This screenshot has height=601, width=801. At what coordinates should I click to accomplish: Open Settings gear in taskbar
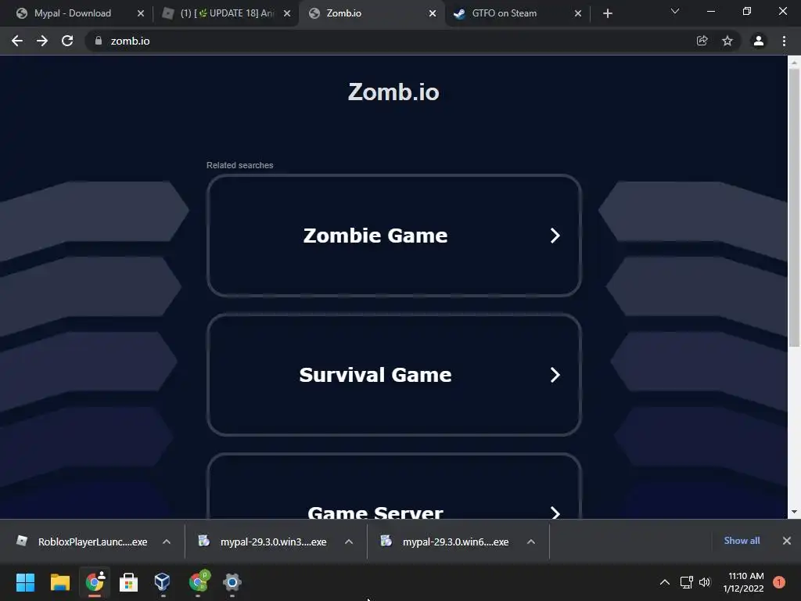pos(232,582)
